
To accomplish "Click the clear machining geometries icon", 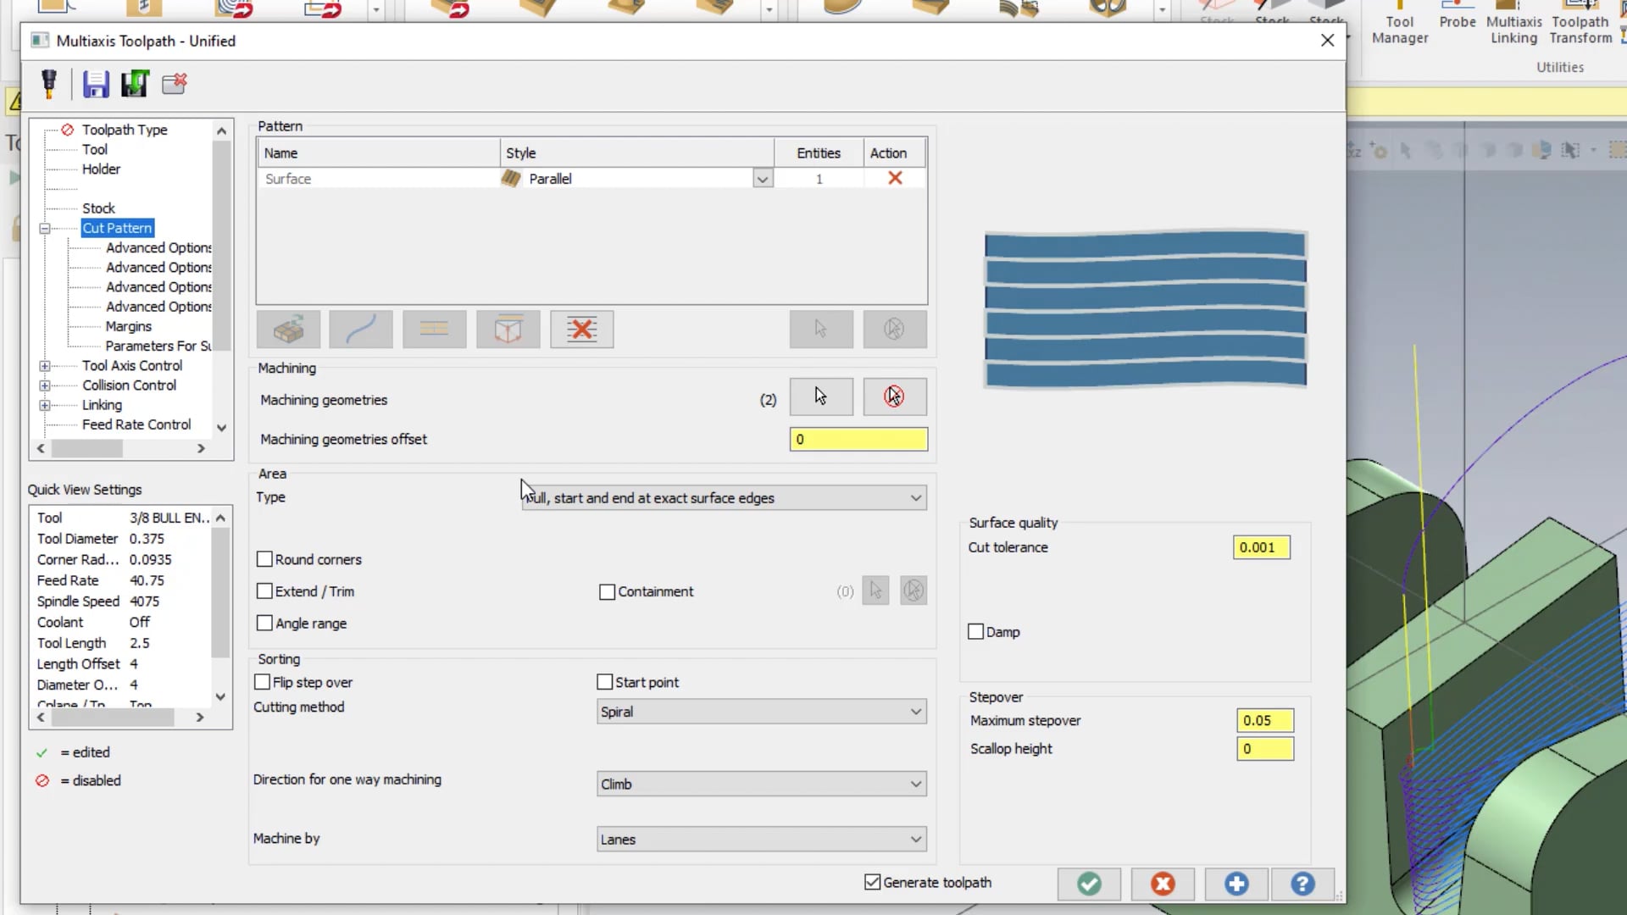I will pyautogui.click(x=894, y=396).
